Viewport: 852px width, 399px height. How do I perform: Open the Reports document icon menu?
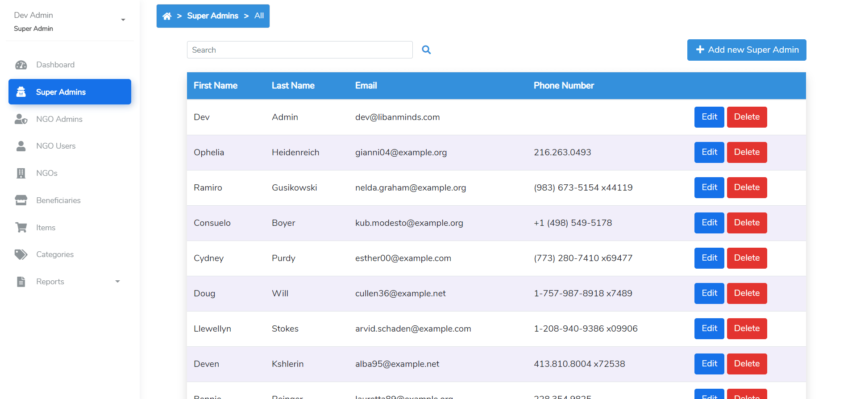pyautogui.click(x=21, y=282)
